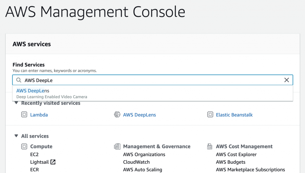This screenshot has height=173, width=305.
Task: Select the AWS DeepLens search suggestion
Action: click(x=153, y=93)
